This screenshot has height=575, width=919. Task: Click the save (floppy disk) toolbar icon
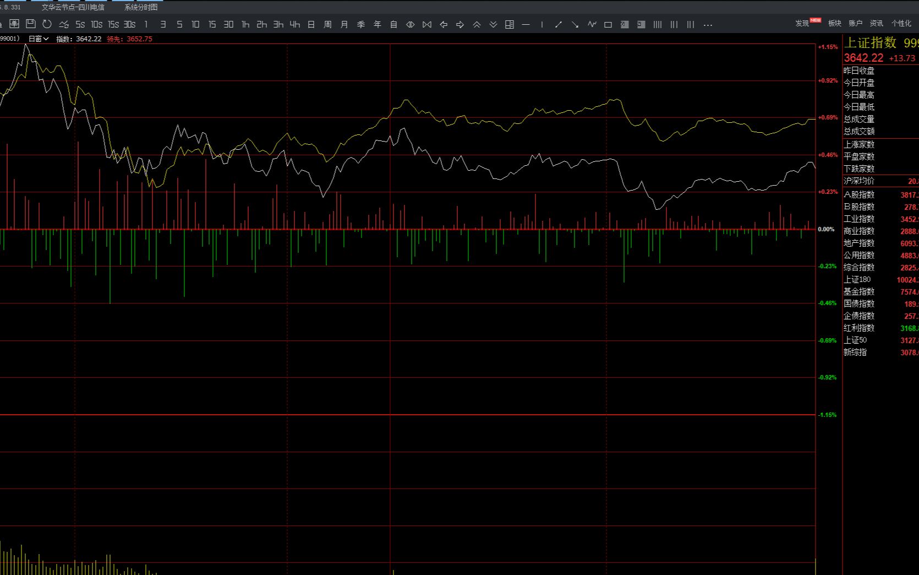[31, 24]
